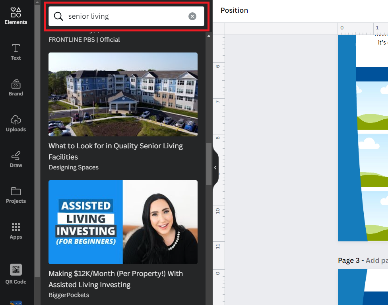Select the Text tool in sidebar
The width and height of the screenshot is (388, 305).
(x=16, y=52)
